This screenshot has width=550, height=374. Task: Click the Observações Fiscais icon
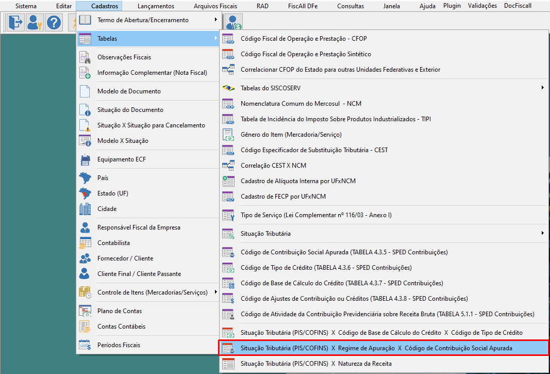point(85,57)
